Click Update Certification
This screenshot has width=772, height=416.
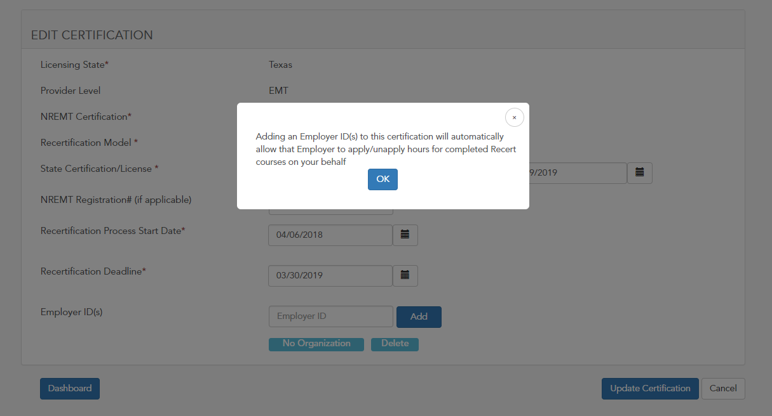tap(650, 389)
